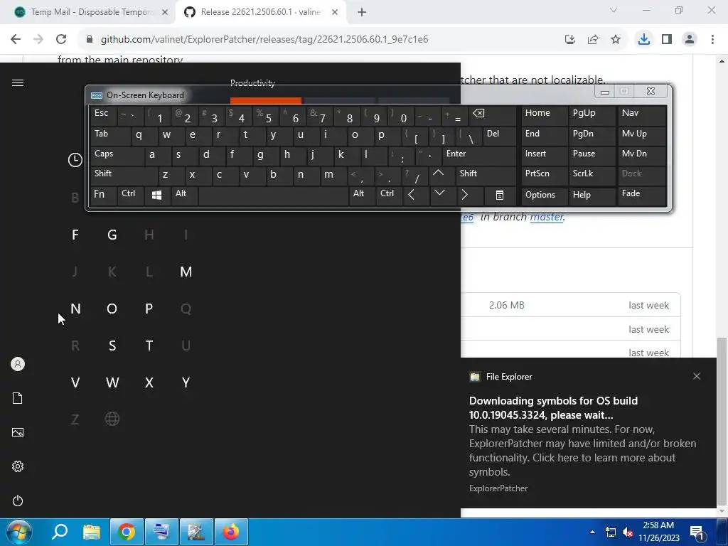Screen dimensions: 728x546
Task: Click the Windows Start orb on taskbar
Action: (x=18, y=532)
